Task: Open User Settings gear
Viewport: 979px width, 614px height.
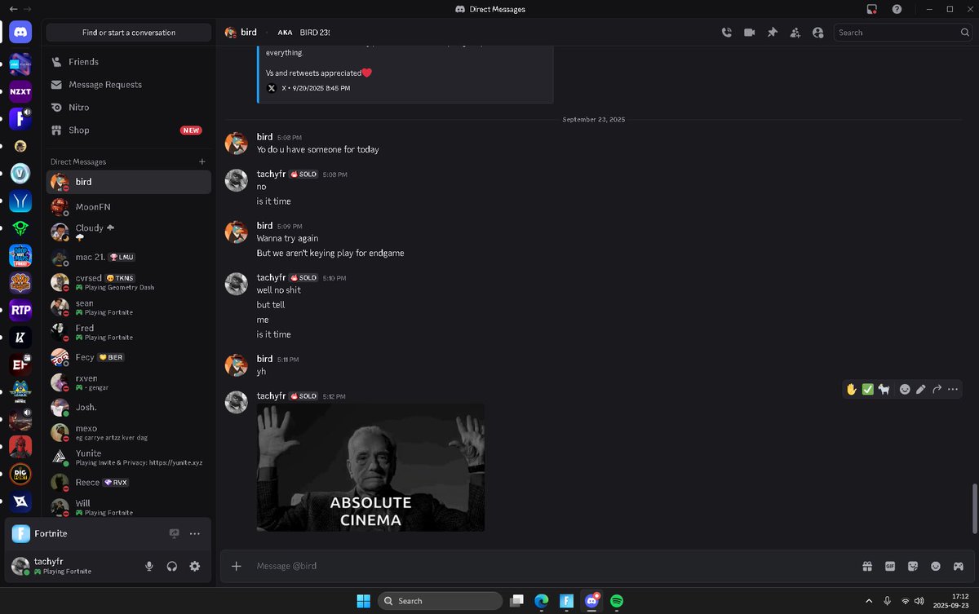Action: pos(194,566)
